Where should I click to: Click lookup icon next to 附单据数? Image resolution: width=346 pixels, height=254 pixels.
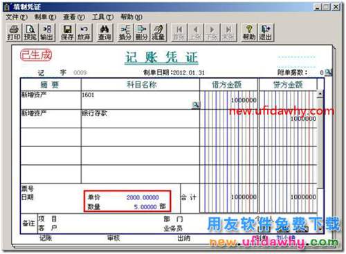pos(329,72)
